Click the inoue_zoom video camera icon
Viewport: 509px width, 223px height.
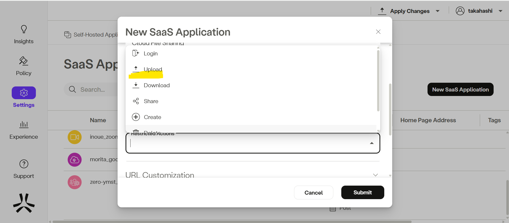pos(75,137)
